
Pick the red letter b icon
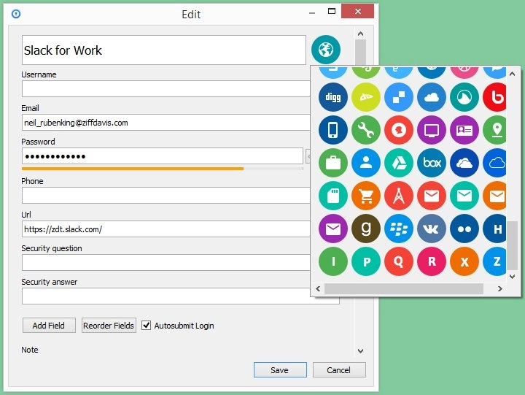[494, 97]
